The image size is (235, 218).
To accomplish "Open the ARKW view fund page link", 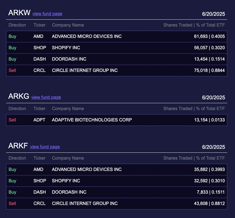I will 47,14.
